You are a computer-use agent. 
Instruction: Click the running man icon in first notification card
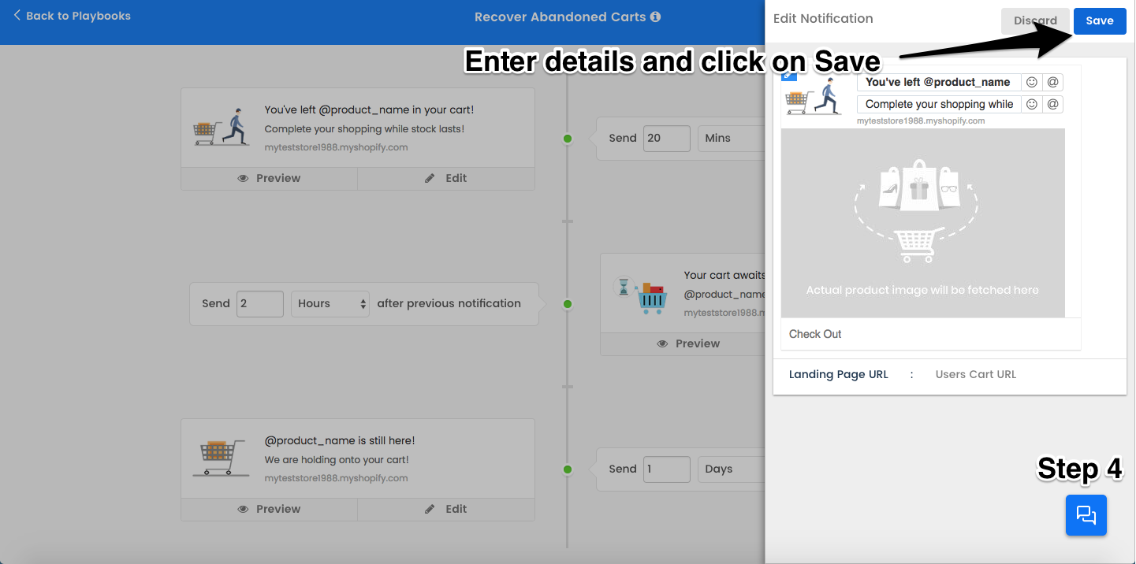point(221,128)
